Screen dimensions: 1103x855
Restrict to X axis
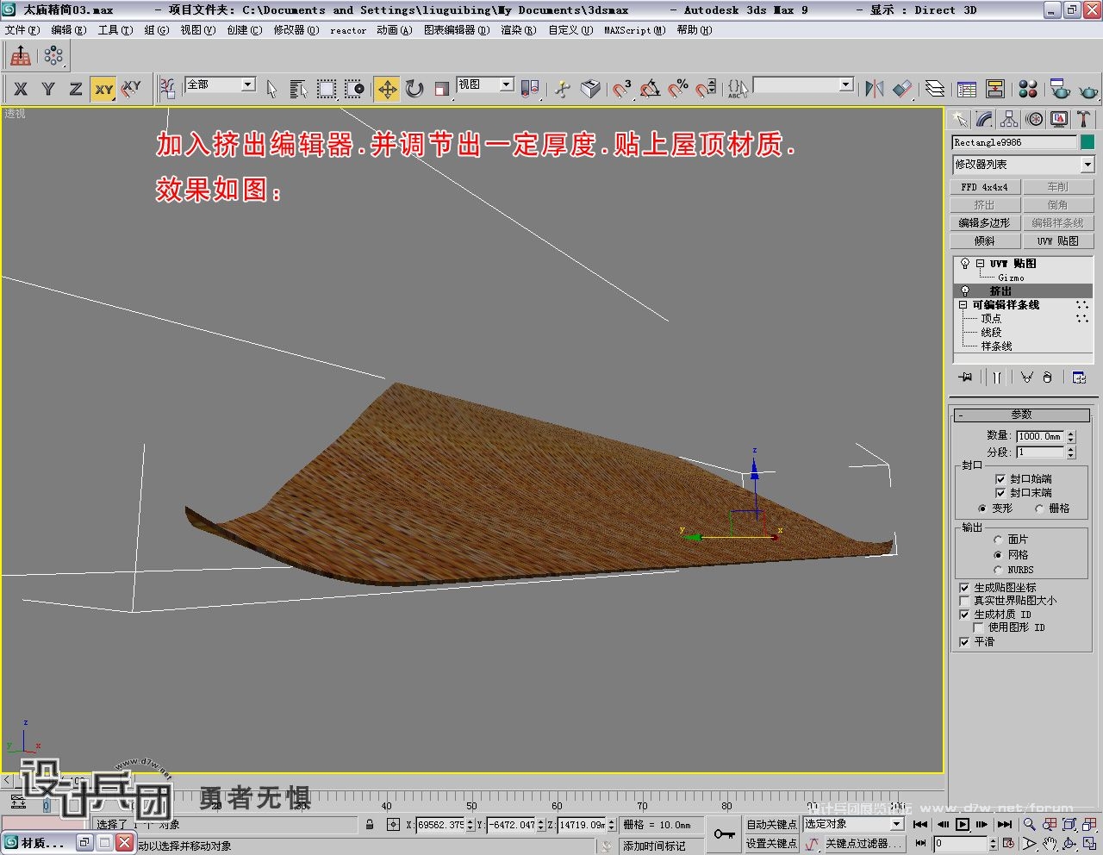21,89
